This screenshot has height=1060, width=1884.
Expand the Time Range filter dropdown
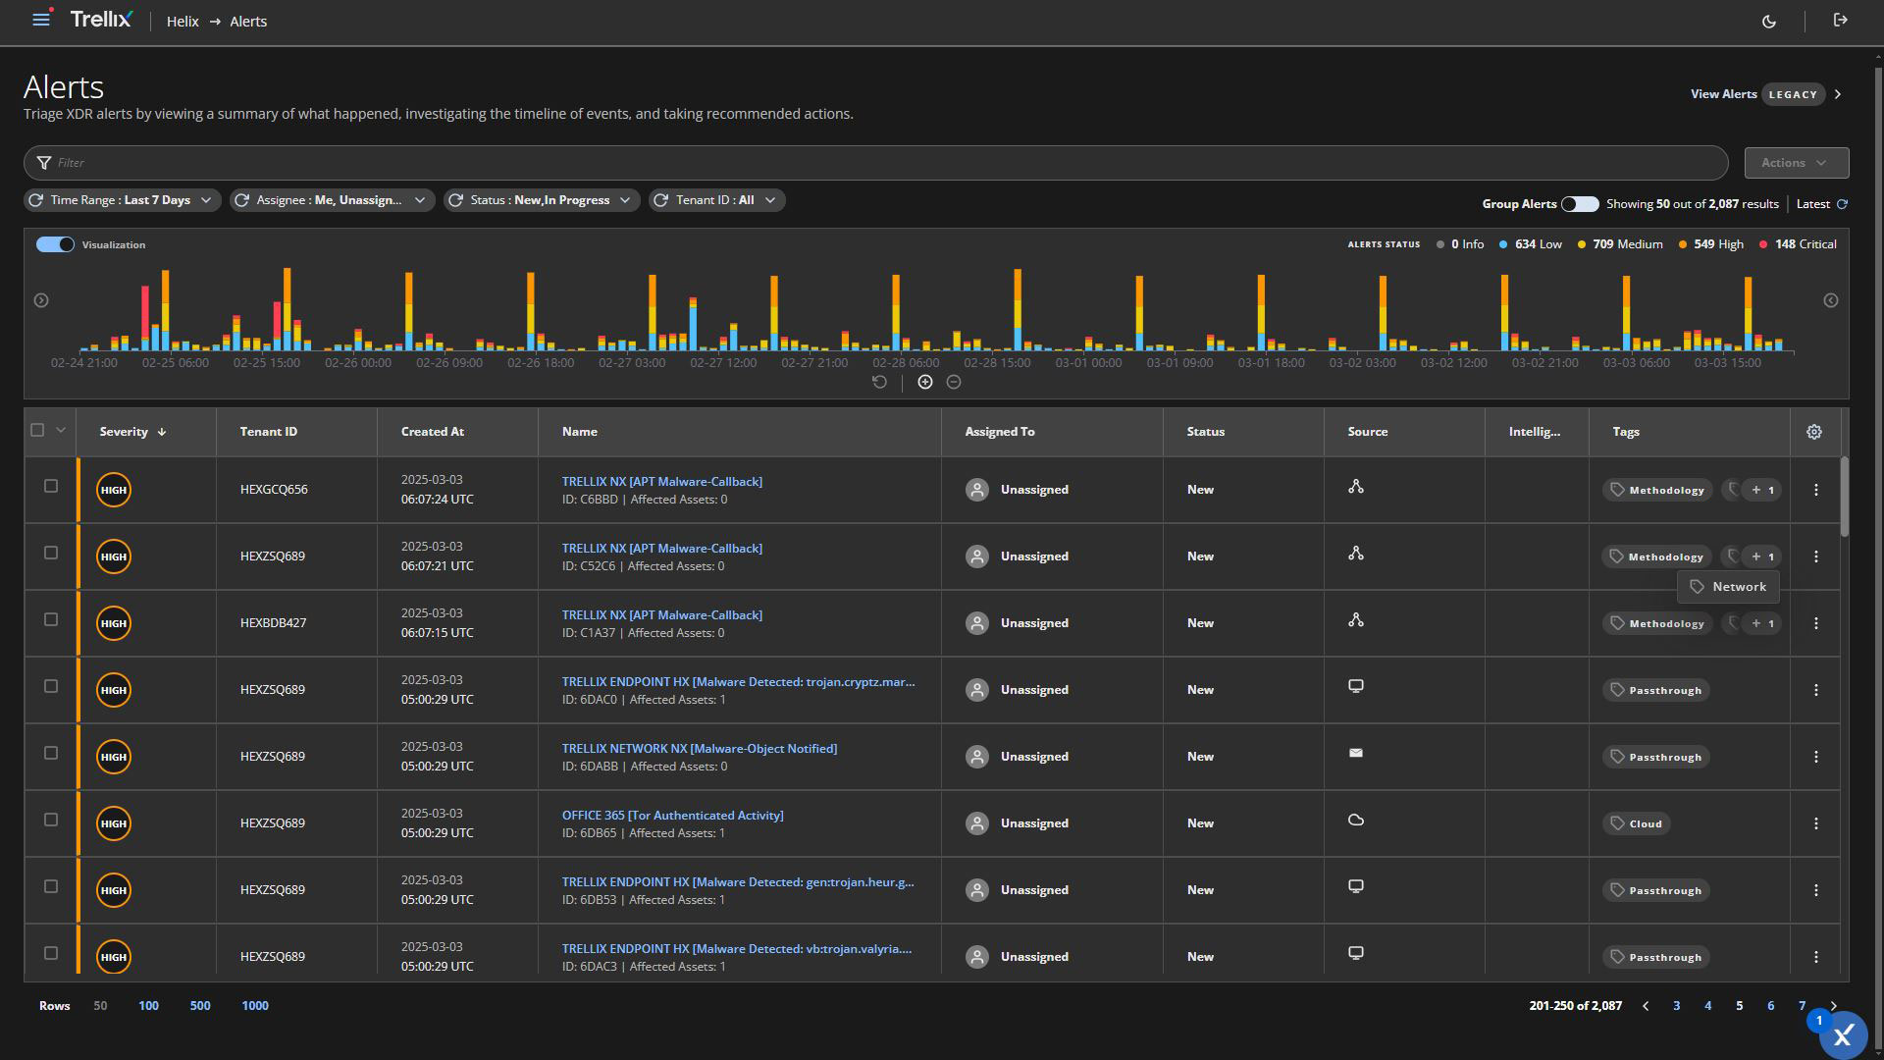tap(205, 200)
